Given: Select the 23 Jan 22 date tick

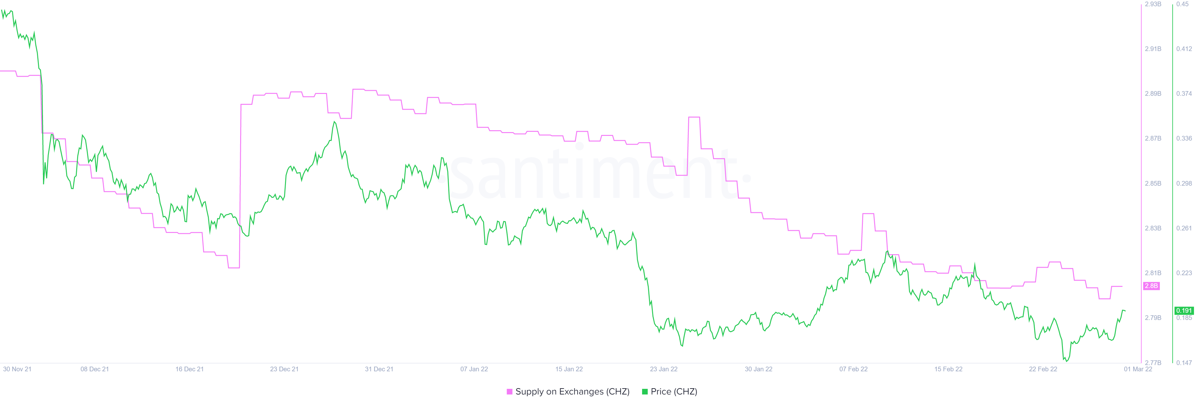Looking at the screenshot, I should tap(664, 369).
